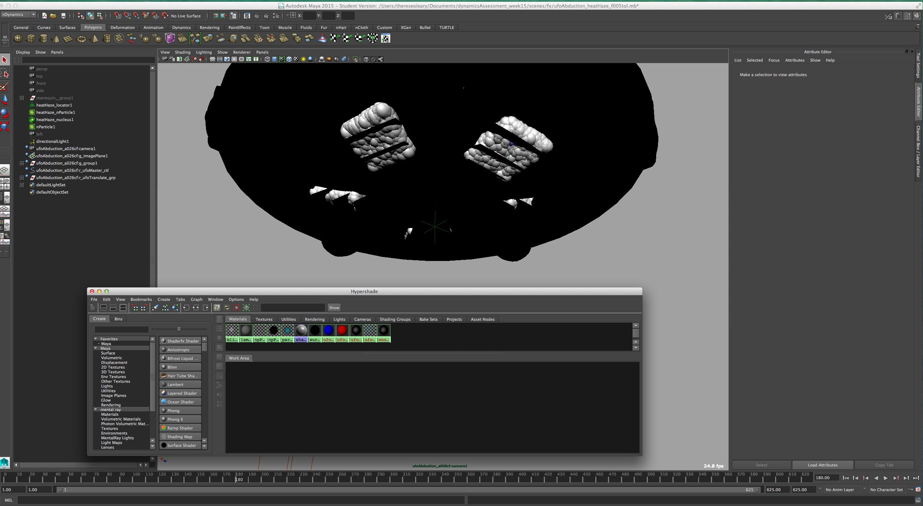
Task: Collapse the mental ray category in Hypershade
Action: click(x=96, y=410)
